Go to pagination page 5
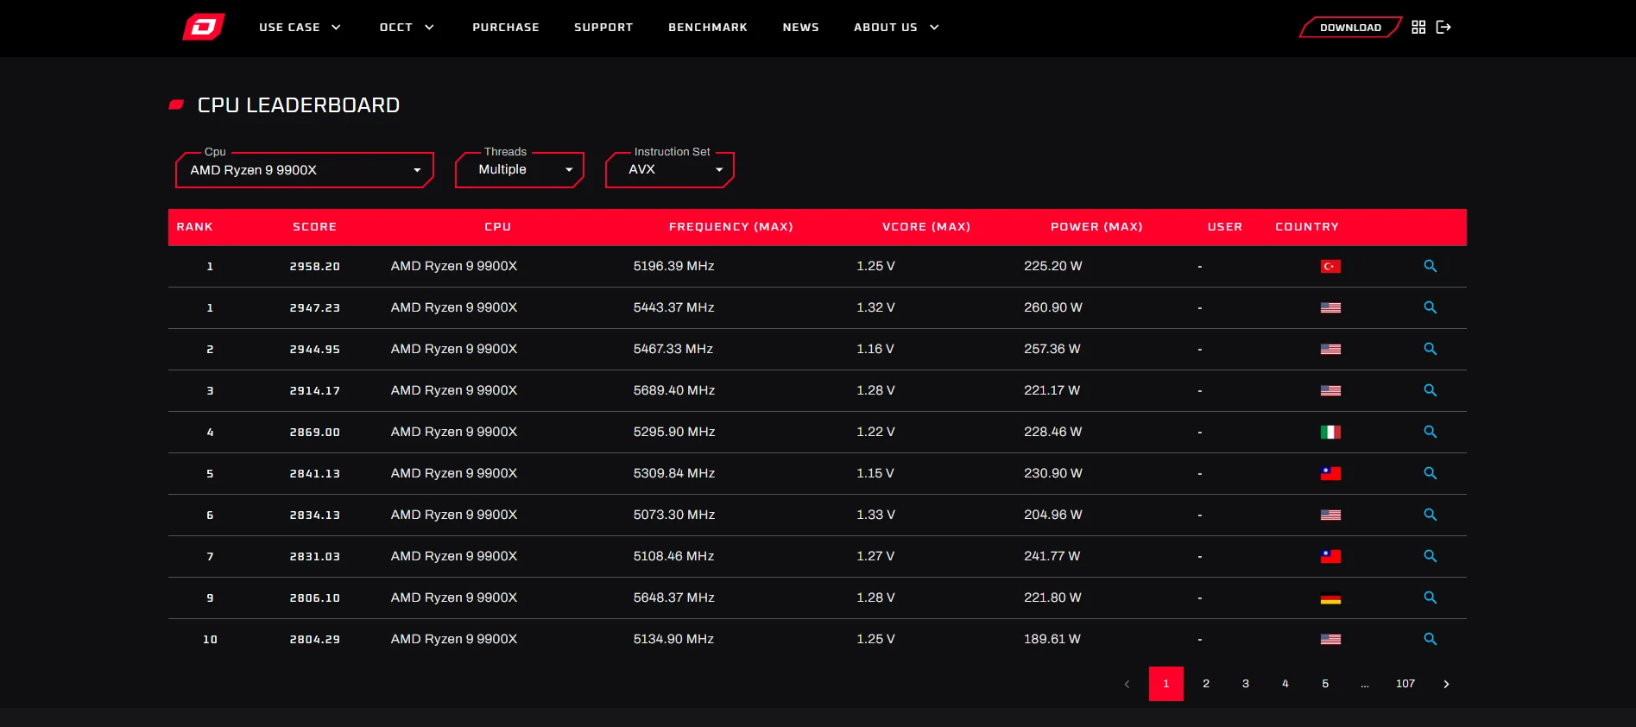1636x727 pixels. (x=1325, y=684)
